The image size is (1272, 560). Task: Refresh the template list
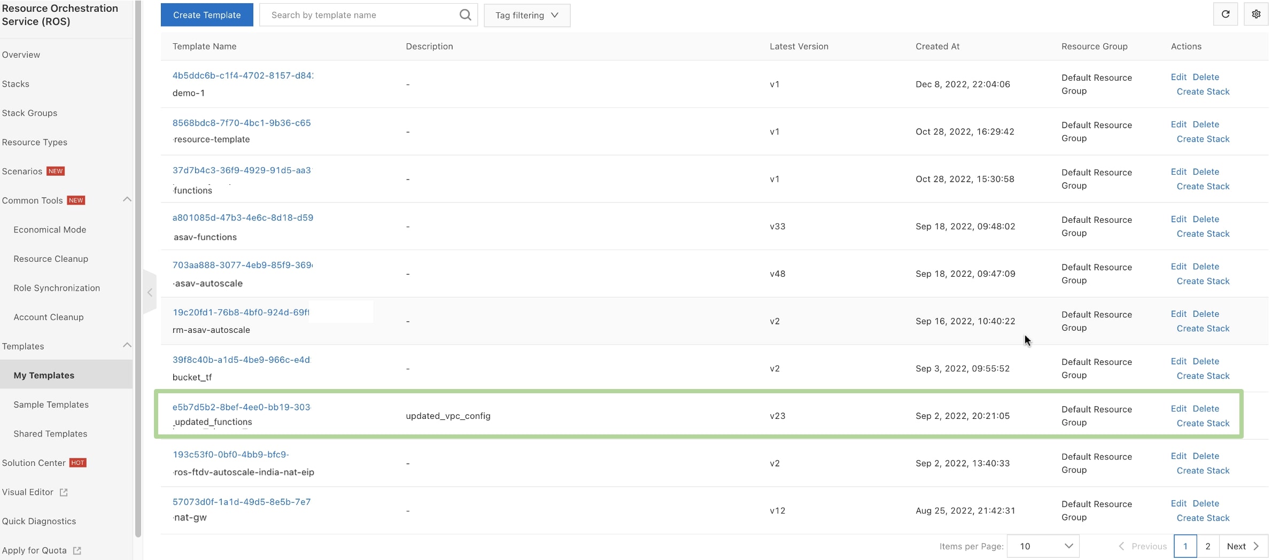[1226, 14]
